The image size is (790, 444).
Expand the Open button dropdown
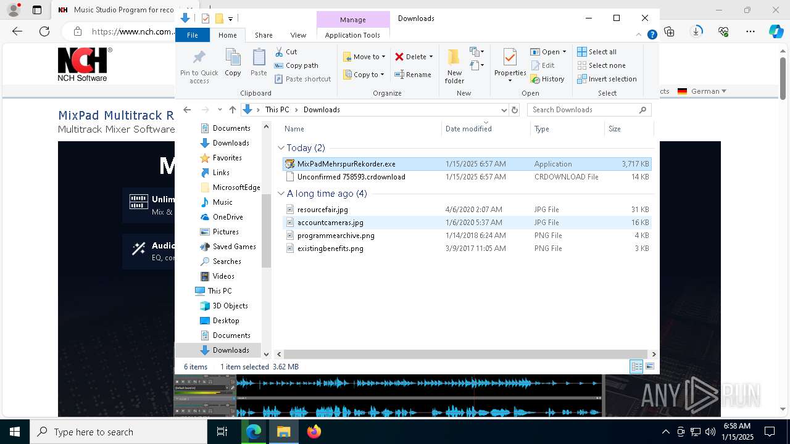564,52
